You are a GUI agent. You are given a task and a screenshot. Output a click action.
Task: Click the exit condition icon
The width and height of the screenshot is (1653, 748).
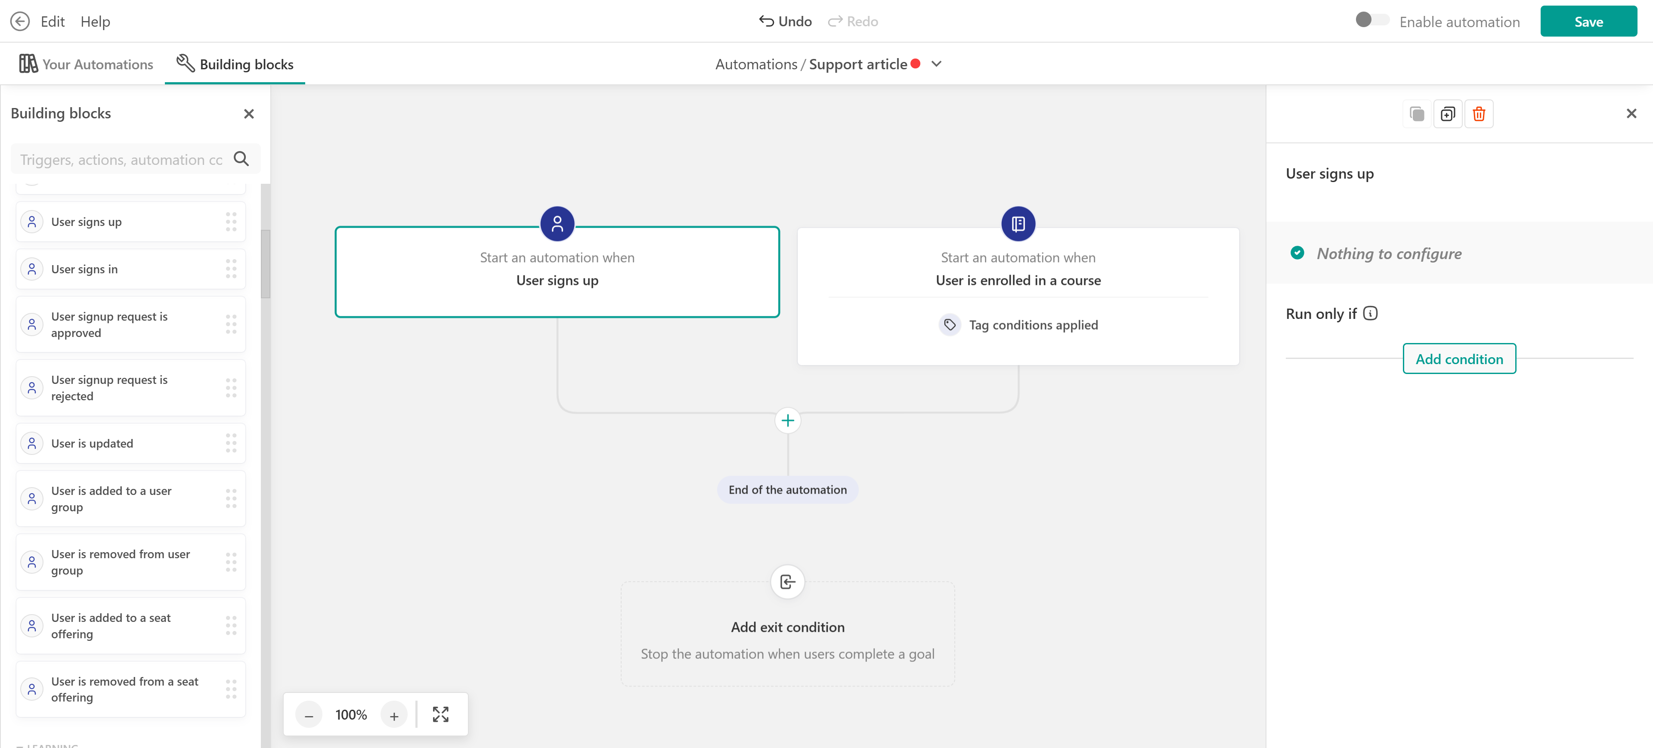pyautogui.click(x=787, y=582)
